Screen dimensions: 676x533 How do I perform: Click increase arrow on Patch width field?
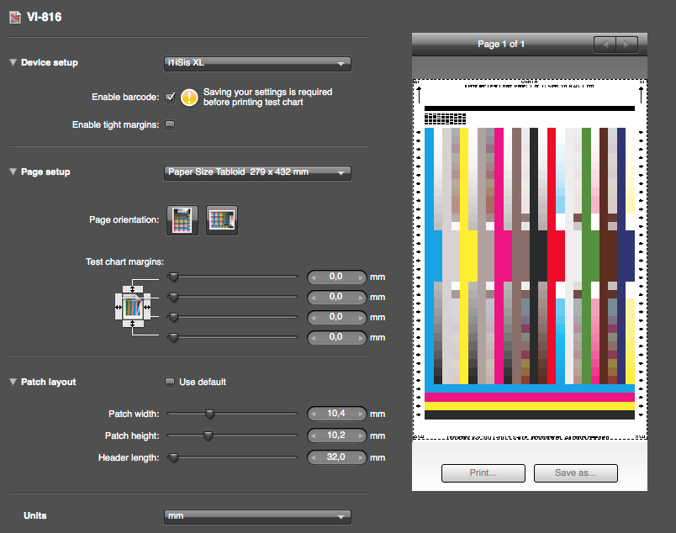coord(362,414)
